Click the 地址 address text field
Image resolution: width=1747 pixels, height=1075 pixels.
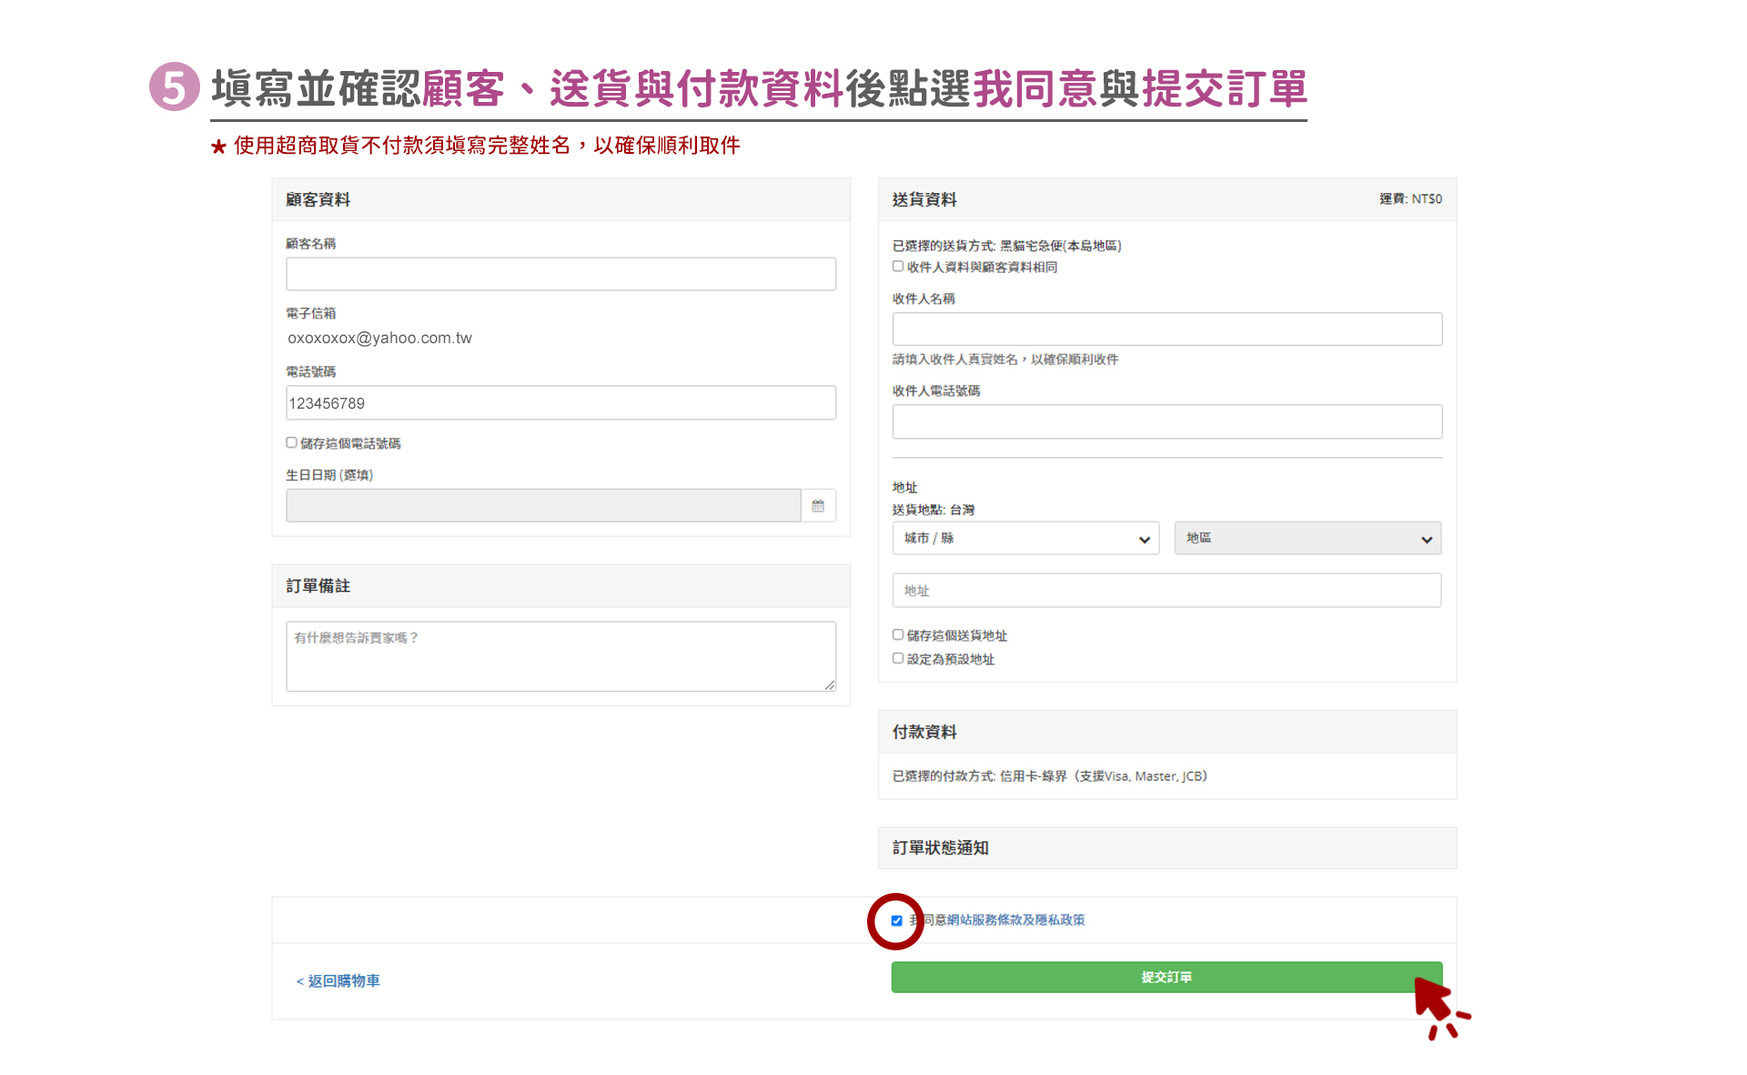coord(1166,591)
